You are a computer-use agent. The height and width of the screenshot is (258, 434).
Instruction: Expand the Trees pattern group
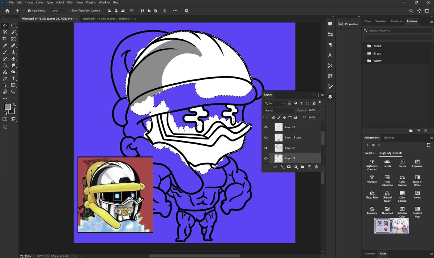(x=365, y=46)
